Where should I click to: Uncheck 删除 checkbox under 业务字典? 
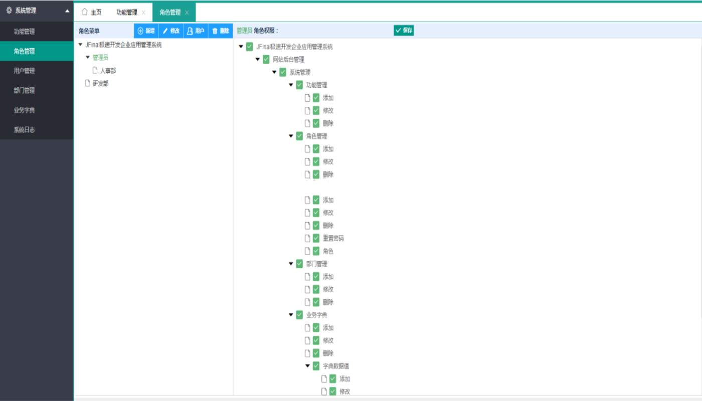316,353
